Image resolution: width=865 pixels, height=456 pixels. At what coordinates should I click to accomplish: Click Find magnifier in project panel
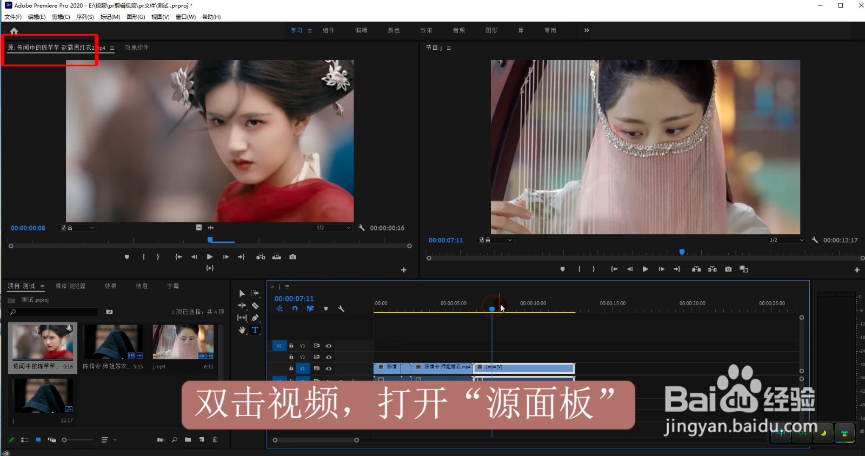pyautogui.click(x=174, y=440)
